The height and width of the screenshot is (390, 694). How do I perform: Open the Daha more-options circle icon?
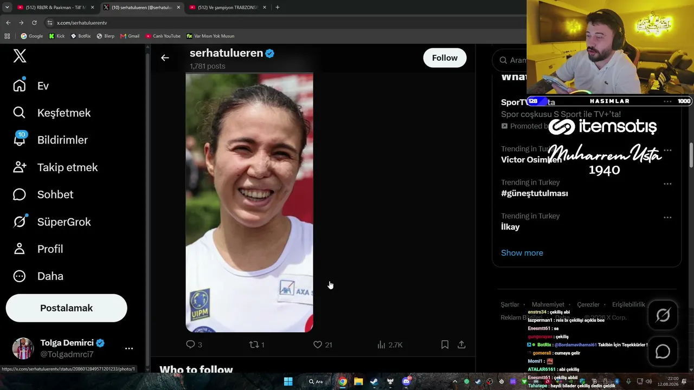coord(20,276)
